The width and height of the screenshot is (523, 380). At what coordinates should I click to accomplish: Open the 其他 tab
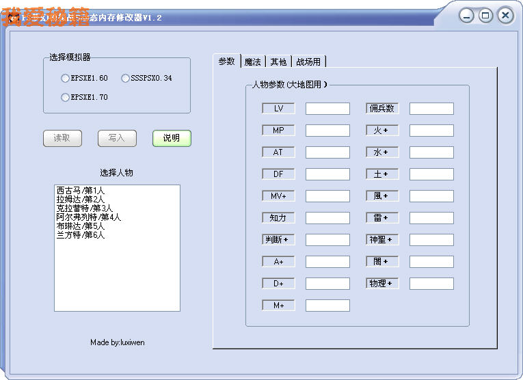click(278, 62)
